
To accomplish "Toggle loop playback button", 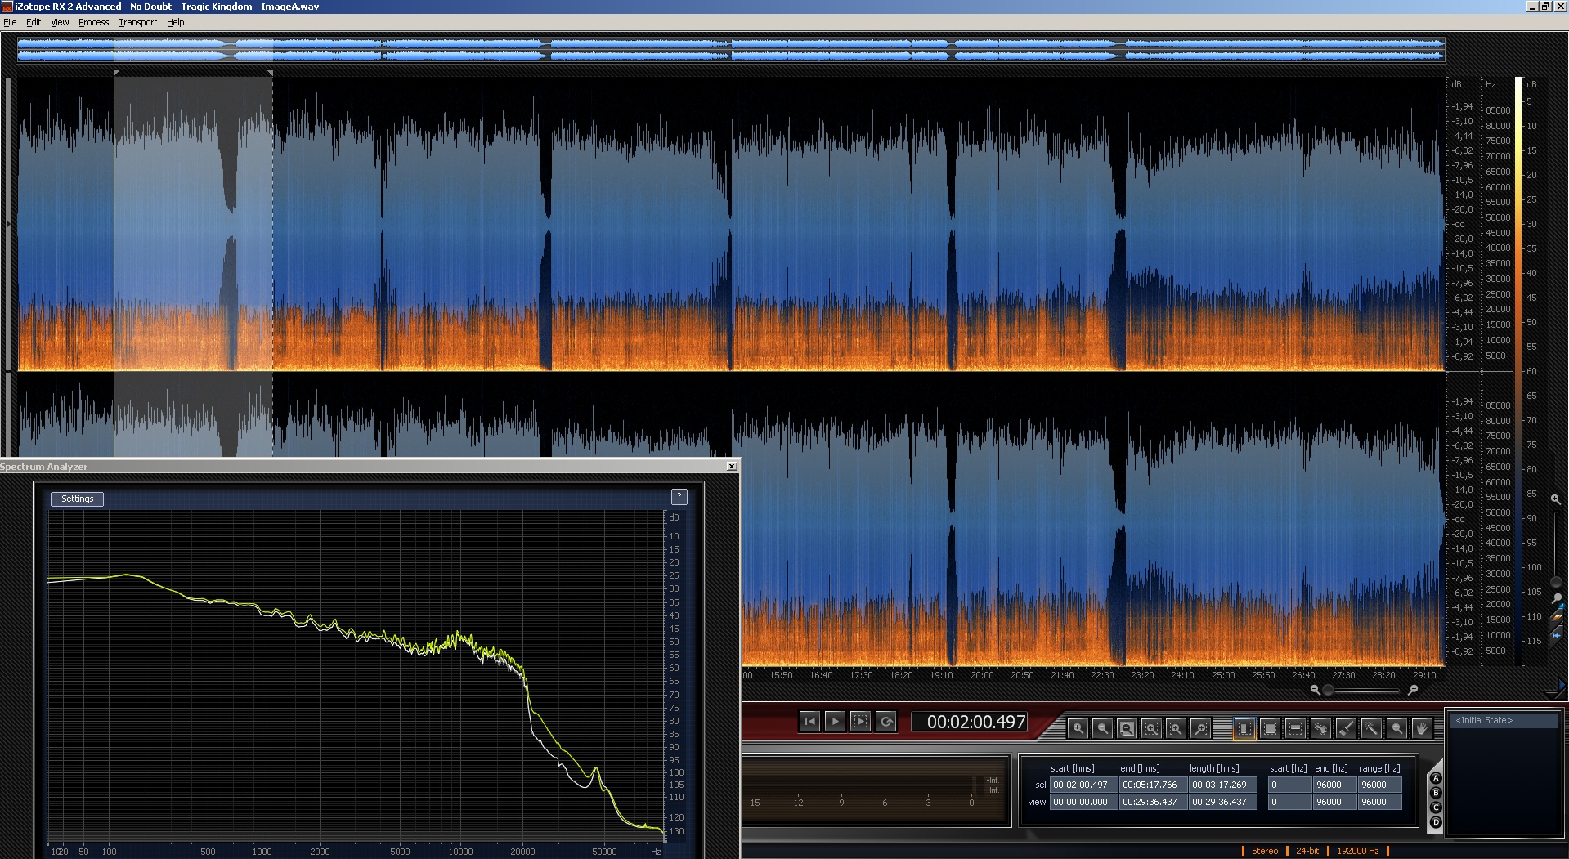I will pyautogui.click(x=885, y=722).
